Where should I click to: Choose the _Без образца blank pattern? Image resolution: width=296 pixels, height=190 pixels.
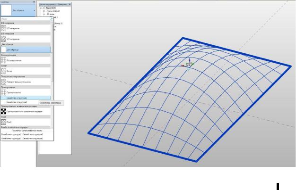click(26, 50)
